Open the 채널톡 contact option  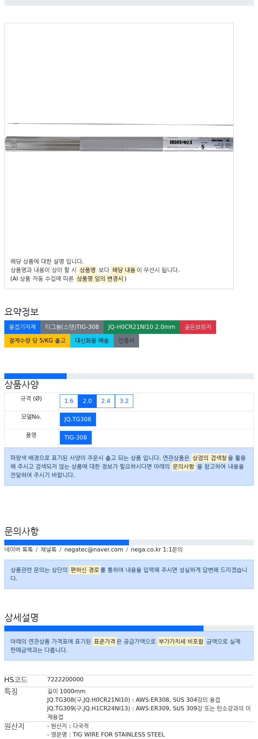(48, 549)
